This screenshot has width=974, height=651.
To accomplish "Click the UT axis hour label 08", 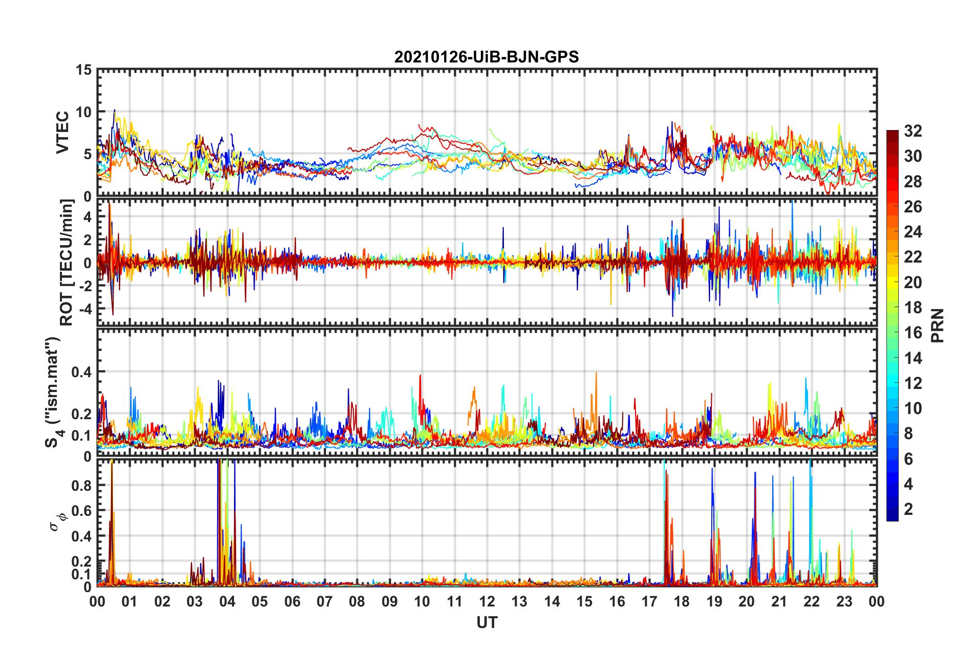I will 357,601.
